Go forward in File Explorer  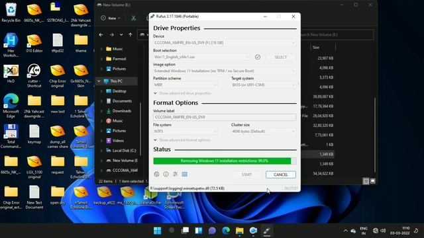click(112, 35)
